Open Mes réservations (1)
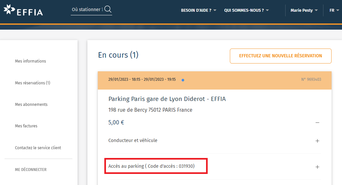This screenshot has width=342, height=185. tap(33, 83)
